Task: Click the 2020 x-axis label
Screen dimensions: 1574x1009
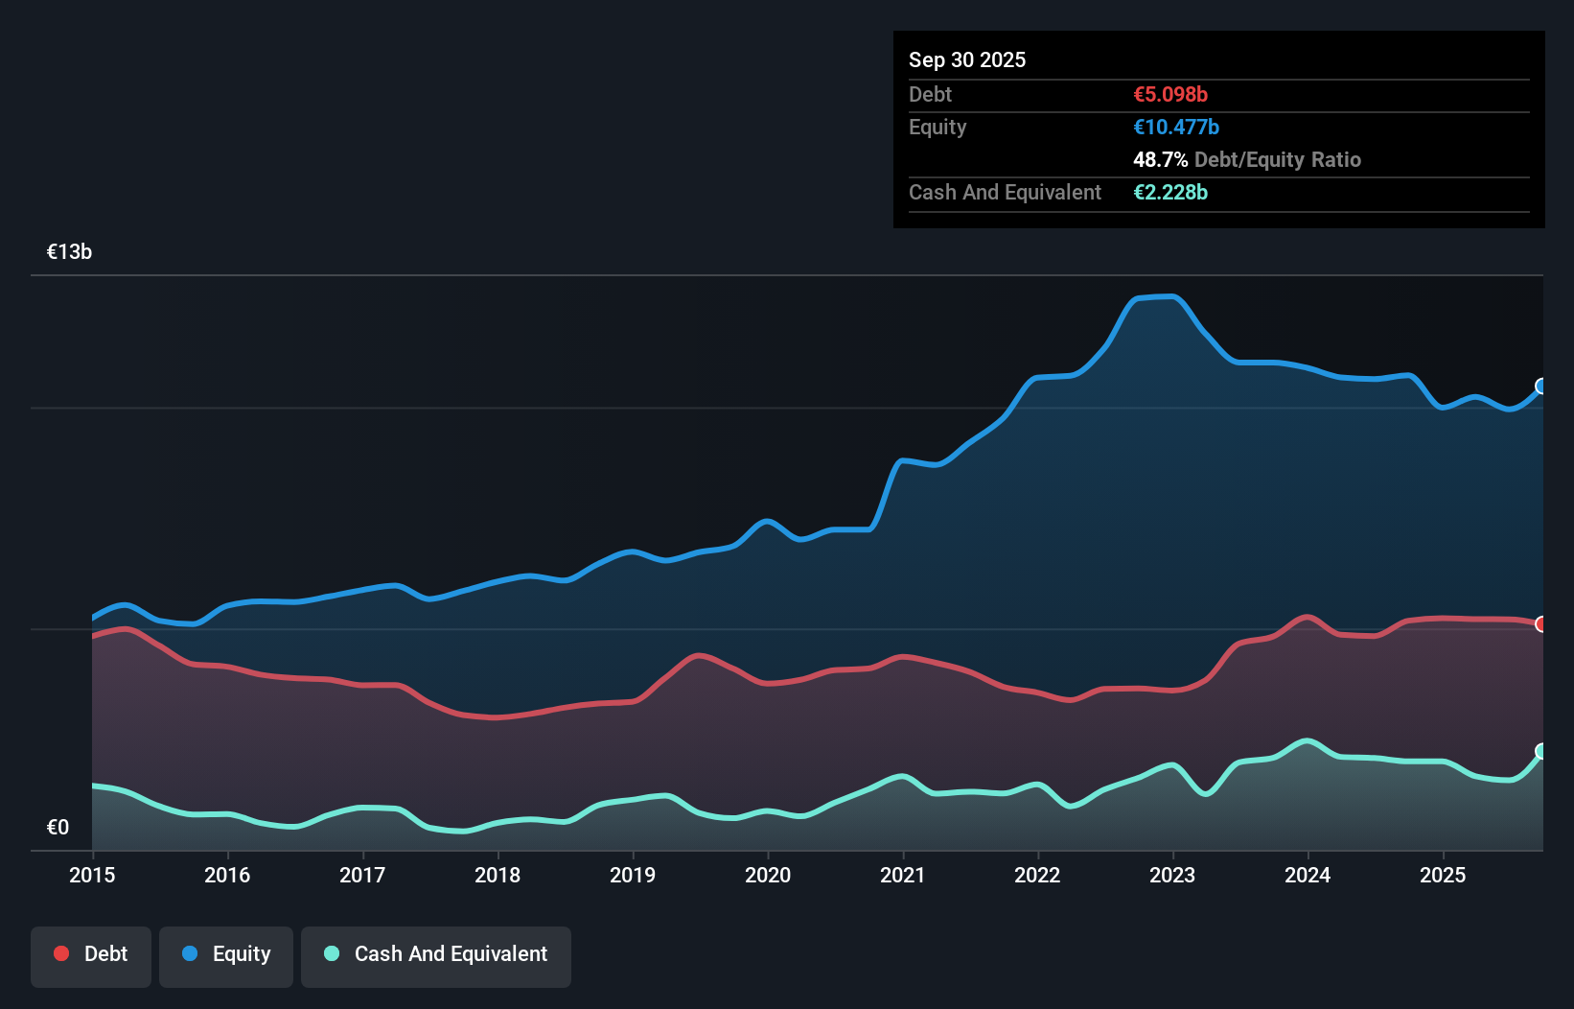Action: coord(768,875)
